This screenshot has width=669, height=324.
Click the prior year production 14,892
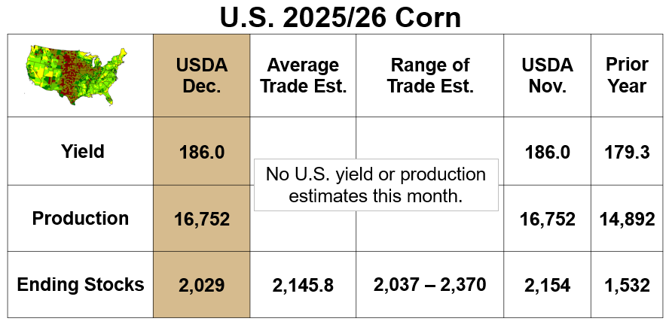(626, 220)
